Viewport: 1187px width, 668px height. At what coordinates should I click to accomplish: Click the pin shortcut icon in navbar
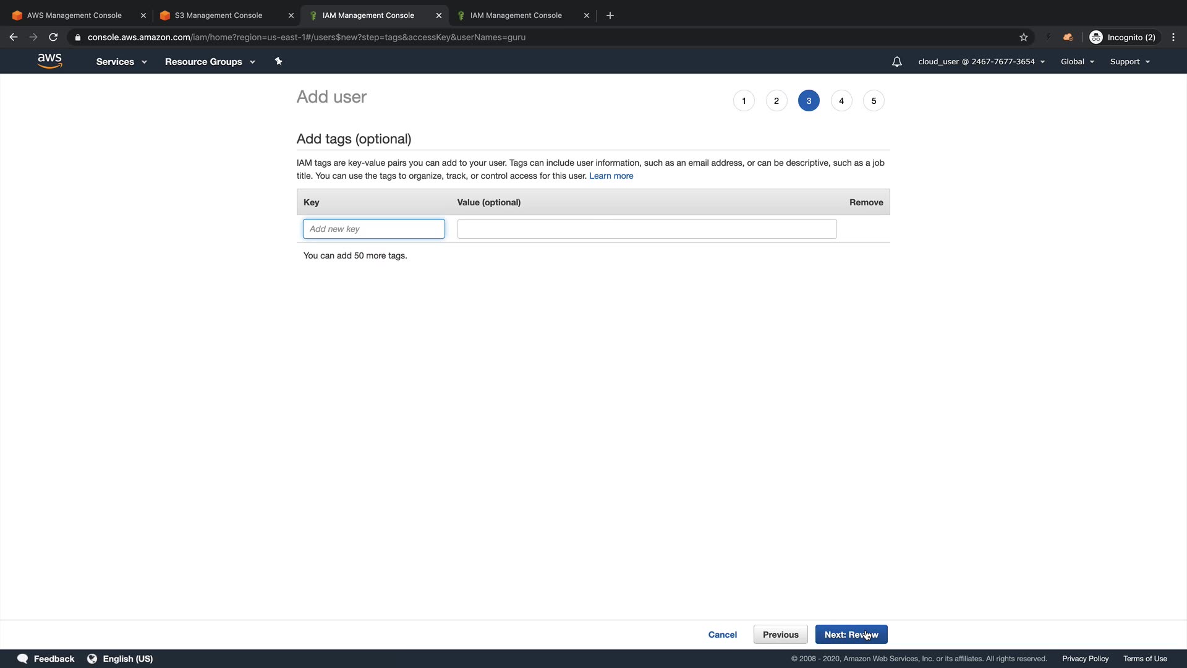(x=278, y=61)
